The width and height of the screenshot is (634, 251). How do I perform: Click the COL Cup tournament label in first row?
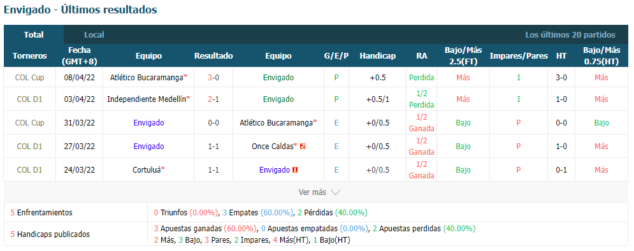(x=29, y=78)
